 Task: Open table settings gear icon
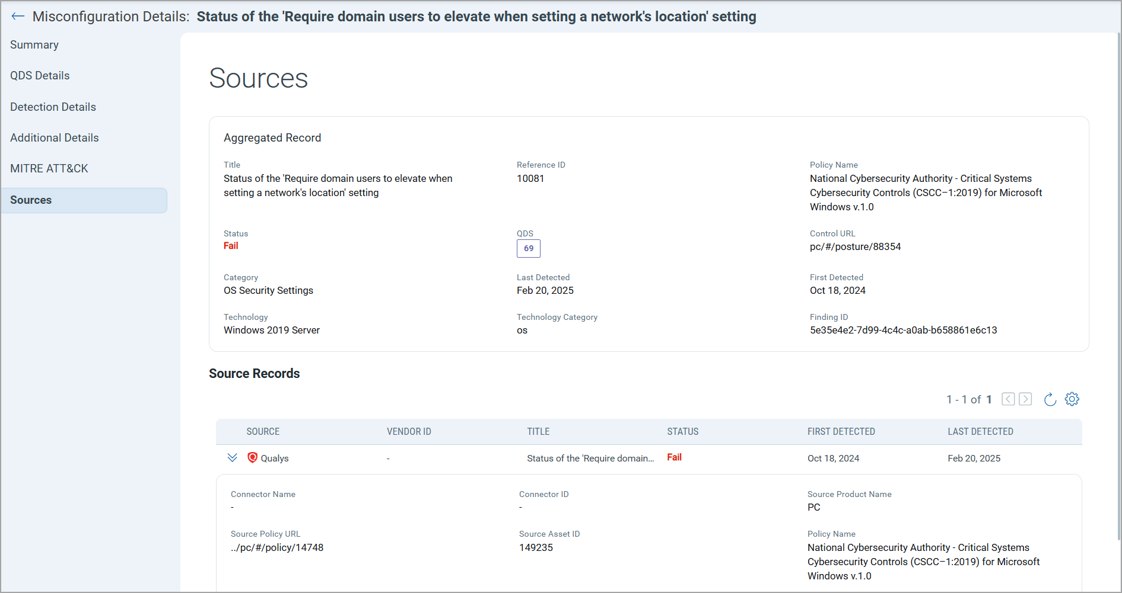[1072, 399]
